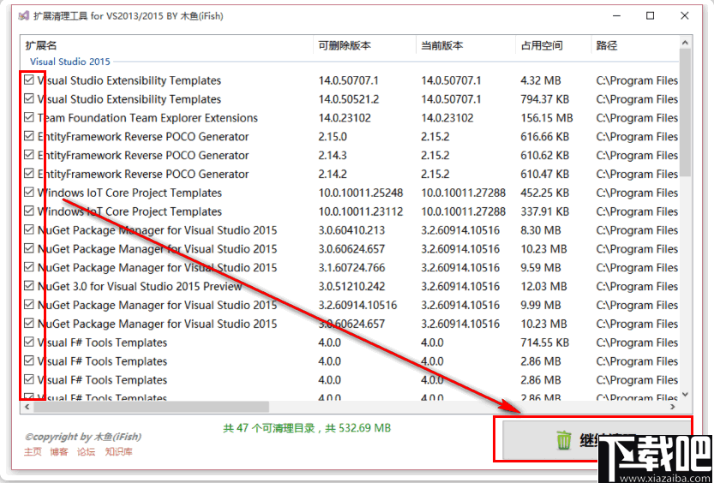Click the 4.32 MB size cell

(x=541, y=80)
